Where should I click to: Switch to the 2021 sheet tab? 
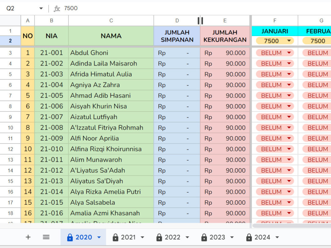click(128, 237)
